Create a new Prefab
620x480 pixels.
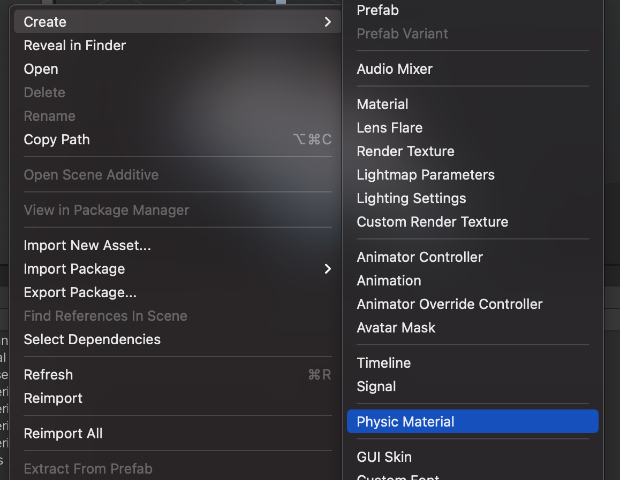pyautogui.click(x=378, y=10)
